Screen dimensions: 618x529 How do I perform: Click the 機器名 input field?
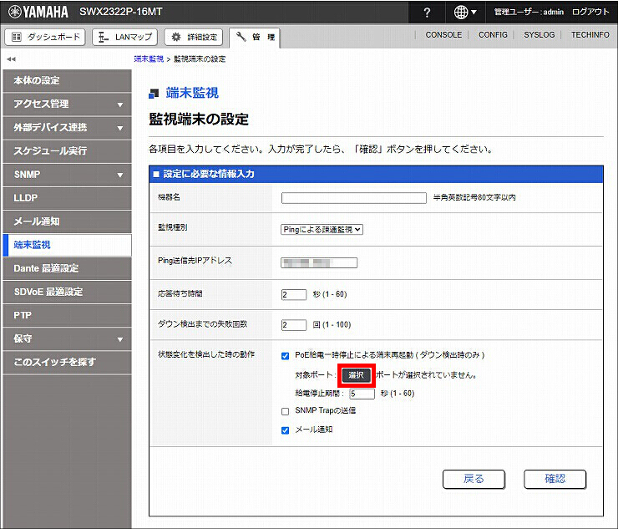pyautogui.click(x=354, y=197)
